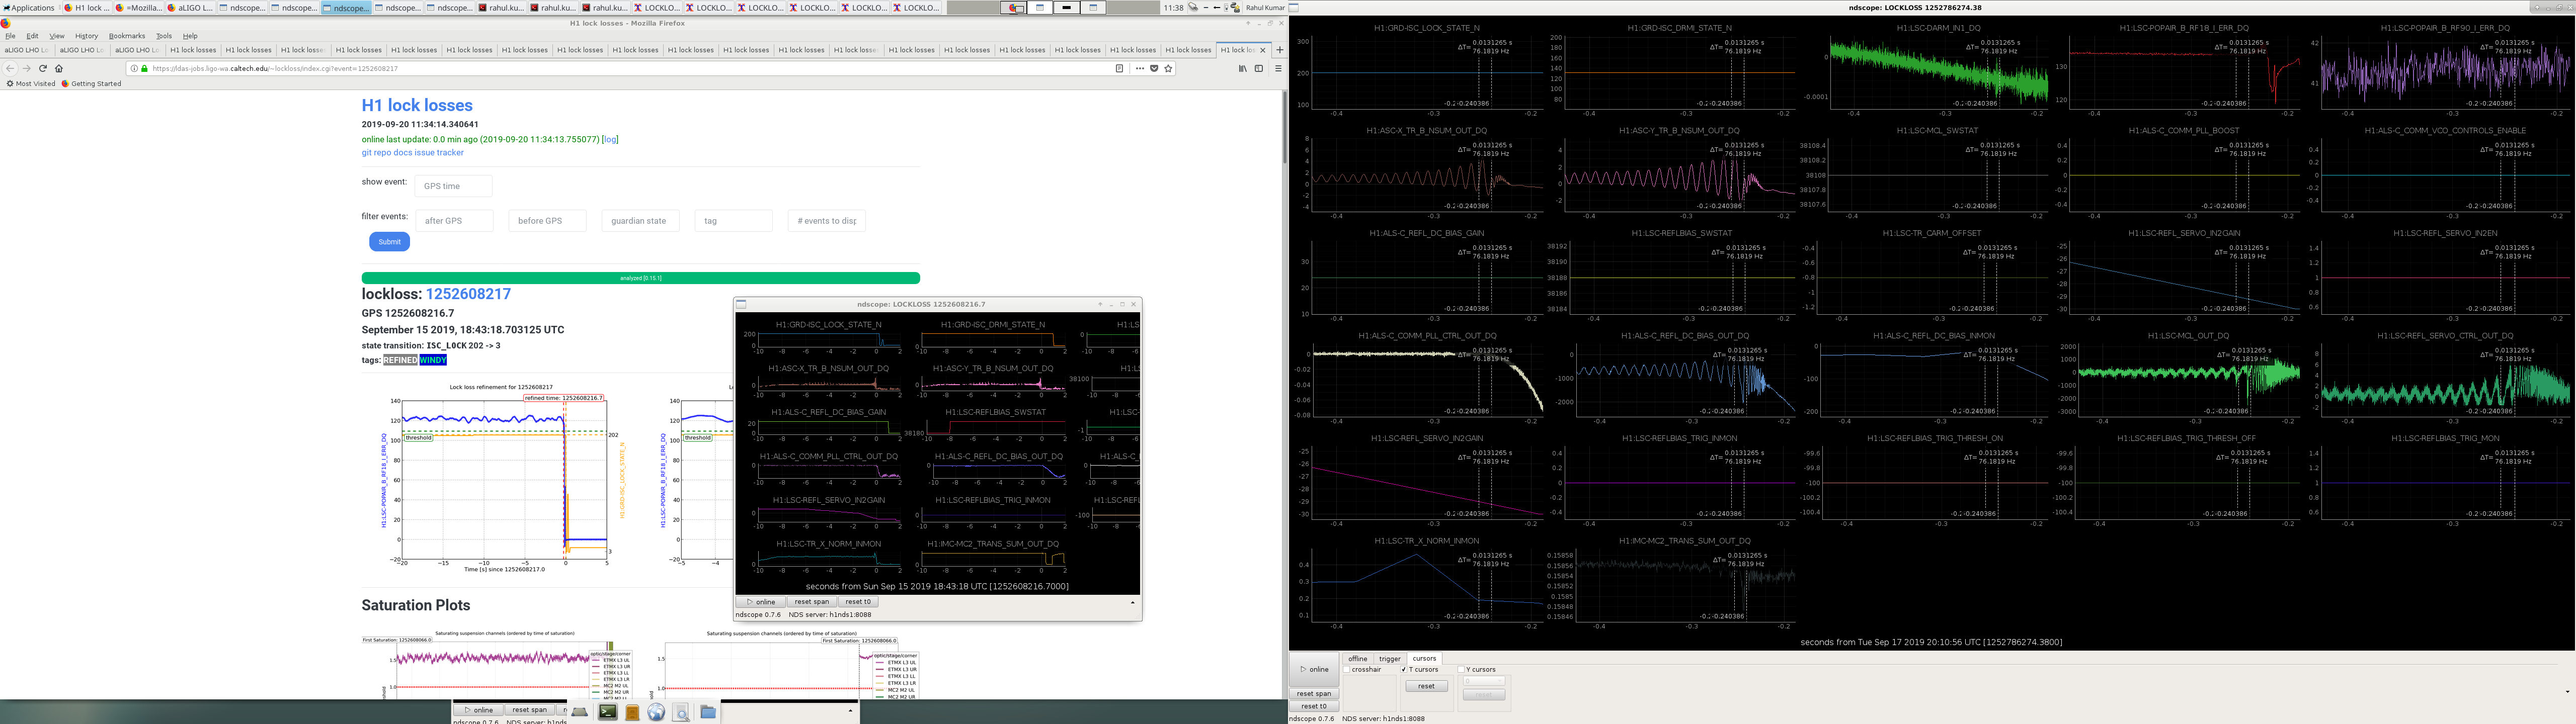Click the green analyzed progress bar

click(641, 278)
